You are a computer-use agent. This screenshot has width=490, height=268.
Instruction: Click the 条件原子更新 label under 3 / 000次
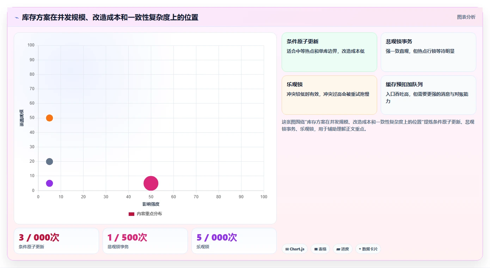[x=31, y=247]
